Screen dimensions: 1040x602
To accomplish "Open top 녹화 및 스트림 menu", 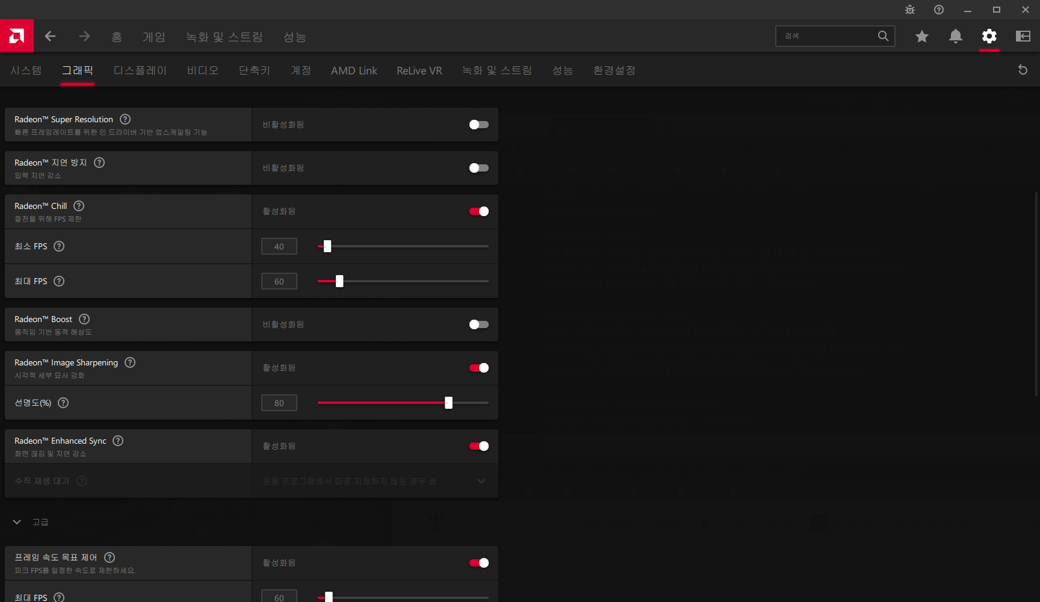I will point(224,37).
